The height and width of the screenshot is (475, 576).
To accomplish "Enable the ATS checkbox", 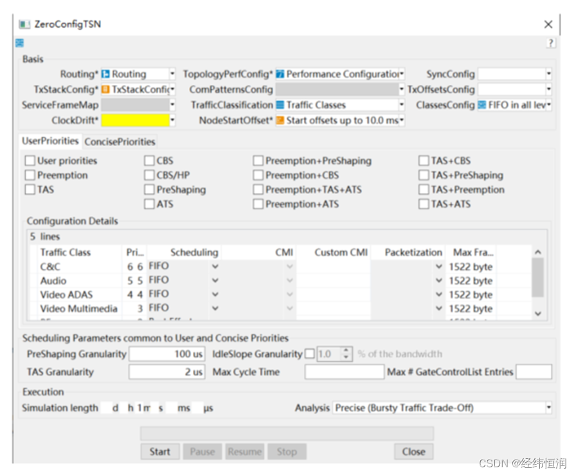I will (150, 204).
